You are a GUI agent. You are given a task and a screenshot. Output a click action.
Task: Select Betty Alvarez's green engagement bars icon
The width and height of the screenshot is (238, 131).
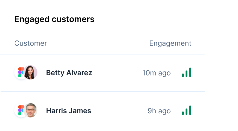click(x=186, y=73)
